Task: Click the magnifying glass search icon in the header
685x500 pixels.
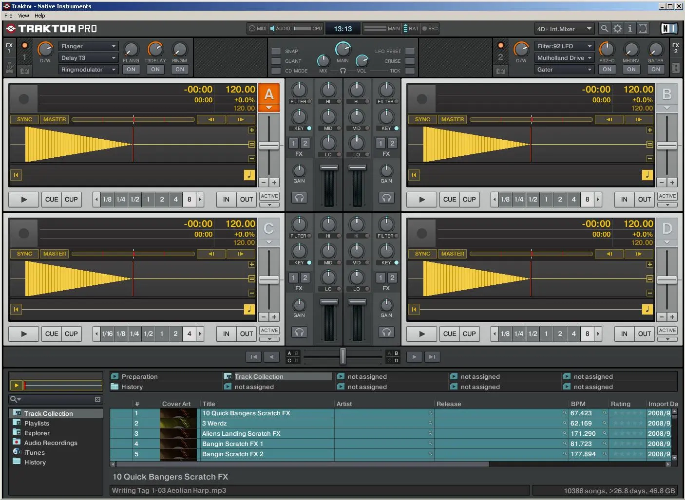Action: [x=605, y=28]
